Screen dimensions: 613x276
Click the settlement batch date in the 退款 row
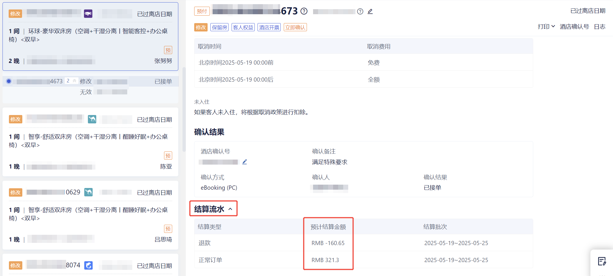pyautogui.click(x=456, y=243)
